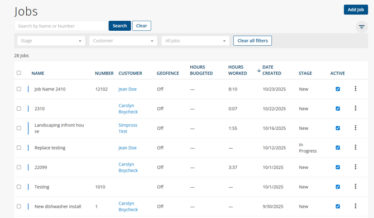Sort by the Number column header

(104, 73)
